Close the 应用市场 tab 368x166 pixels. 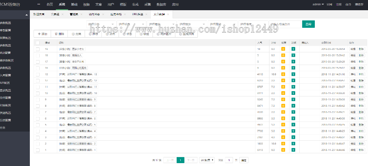click(x=125, y=14)
